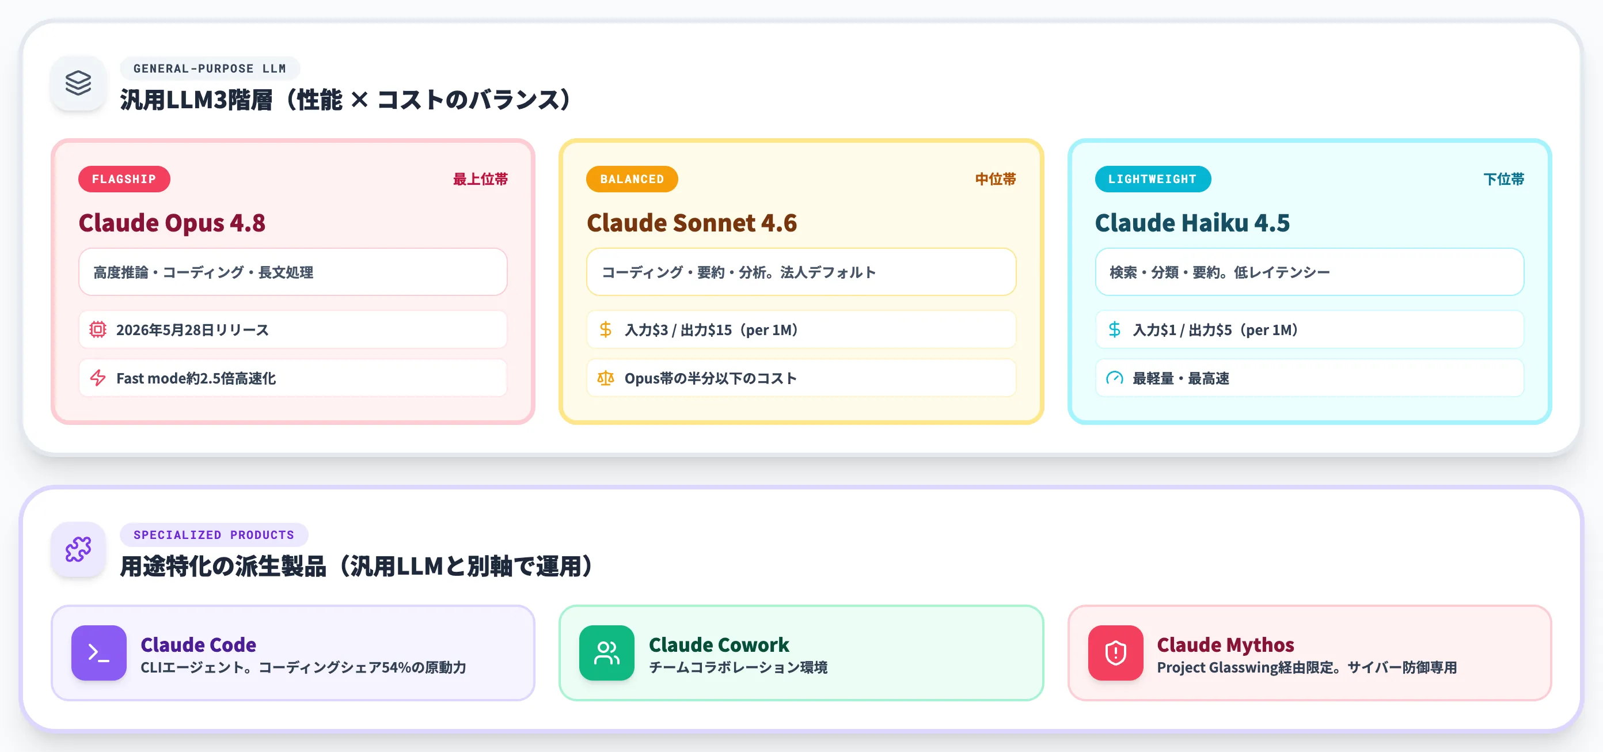
Task: Click the 用途特化の派生製品 section heading
Action: tap(356, 566)
